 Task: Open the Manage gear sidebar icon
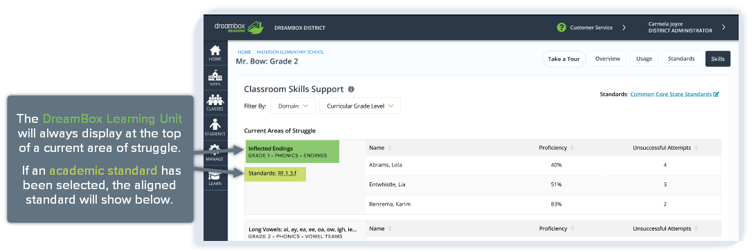click(215, 152)
